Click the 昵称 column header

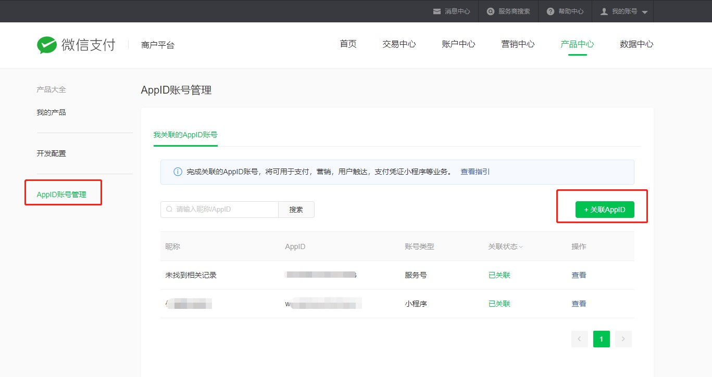(172, 246)
